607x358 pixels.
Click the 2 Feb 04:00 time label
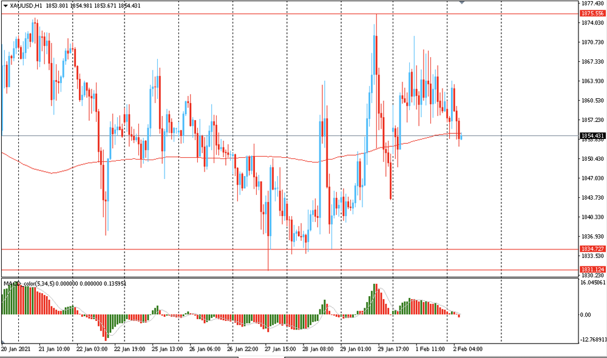tap(467, 350)
